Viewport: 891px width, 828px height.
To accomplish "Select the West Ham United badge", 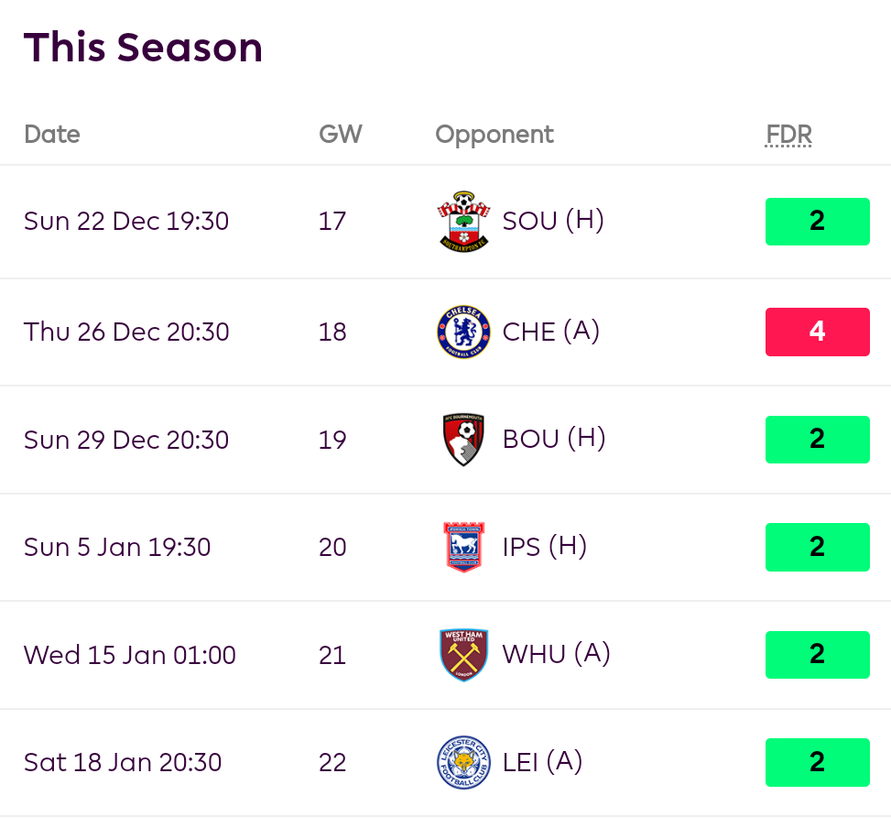I will point(463,655).
